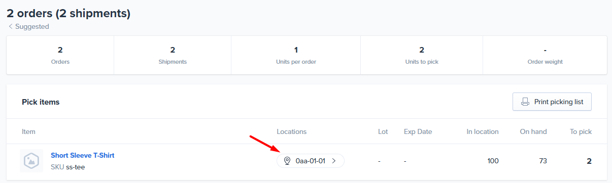The width and height of the screenshot is (612, 183).
Task: Click the Exp Date column header
Action: click(418, 131)
